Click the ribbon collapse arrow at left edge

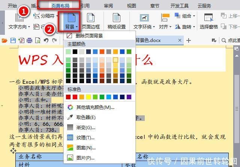pos(2,23)
